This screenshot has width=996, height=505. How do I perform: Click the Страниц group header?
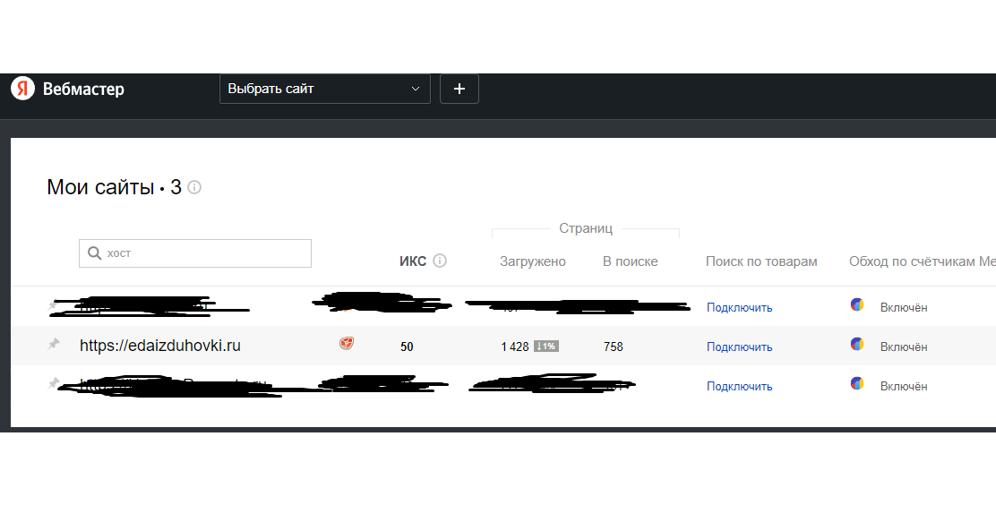click(x=586, y=228)
